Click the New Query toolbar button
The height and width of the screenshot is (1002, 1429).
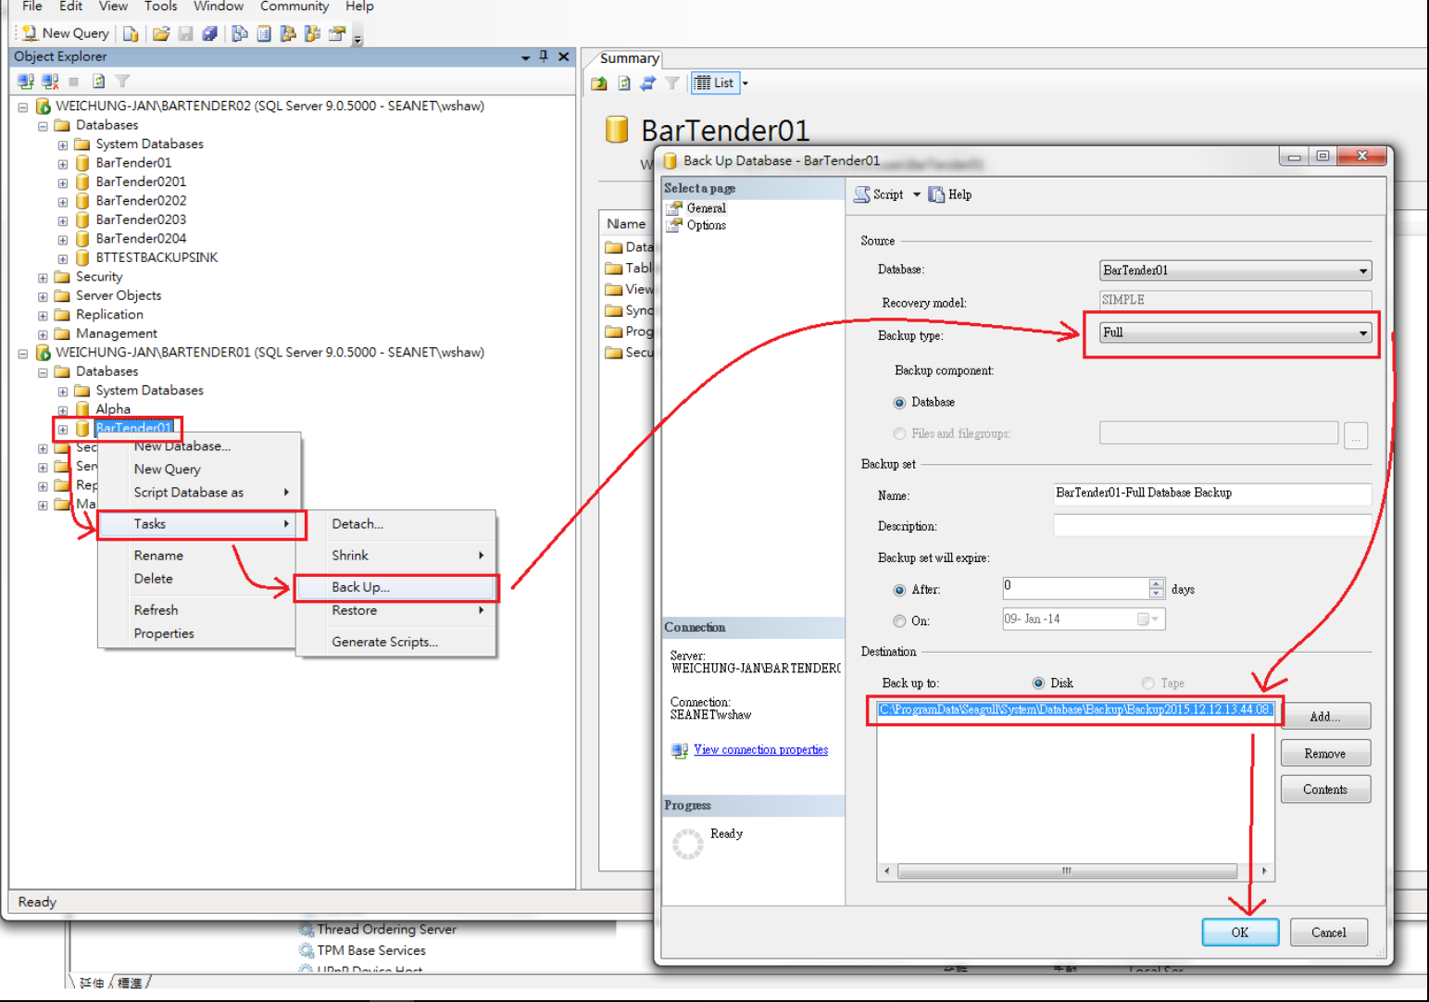65,33
